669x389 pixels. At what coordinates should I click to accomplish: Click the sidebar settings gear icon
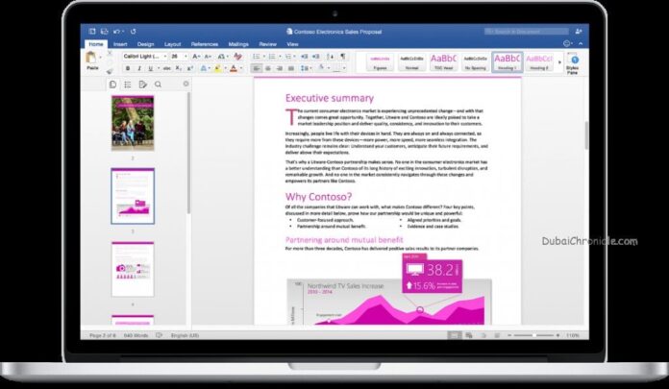186,84
